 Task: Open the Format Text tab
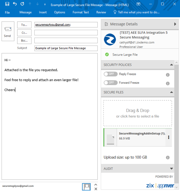81,12
